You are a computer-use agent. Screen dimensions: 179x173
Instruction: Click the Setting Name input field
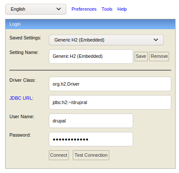pos(91,57)
